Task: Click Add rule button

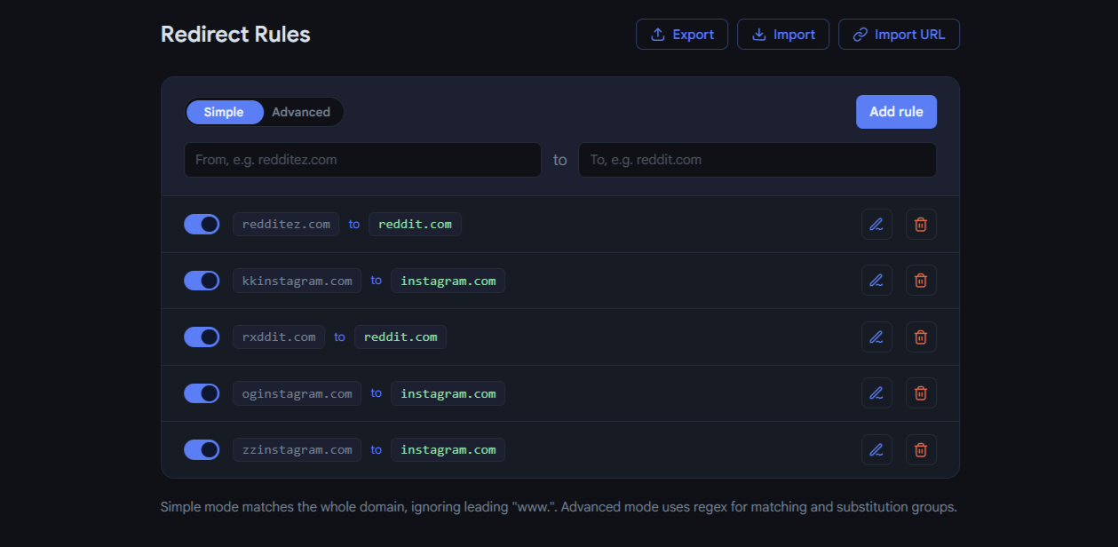Action: pos(896,112)
